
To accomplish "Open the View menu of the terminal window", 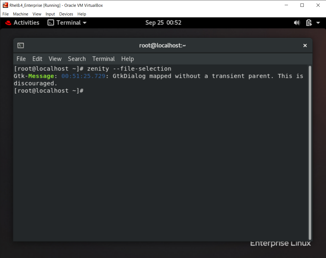I will point(55,59).
